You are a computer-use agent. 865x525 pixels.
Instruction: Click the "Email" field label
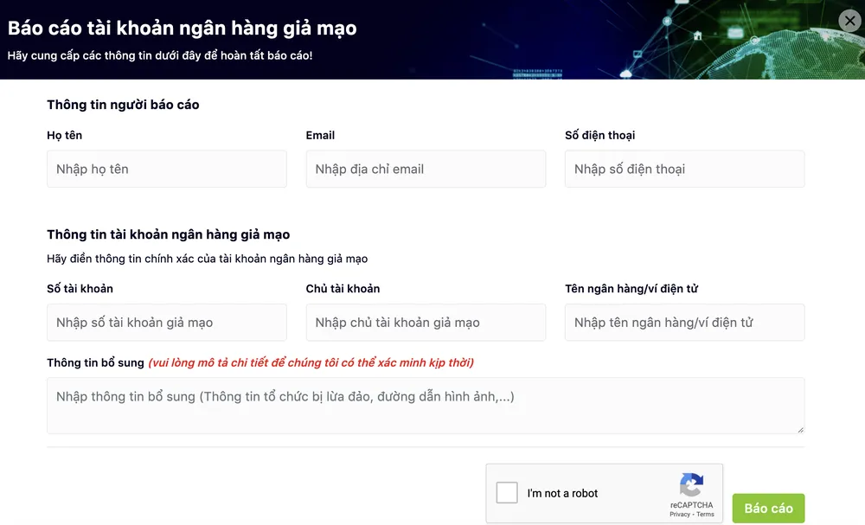pyautogui.click(x=320, y=135)
